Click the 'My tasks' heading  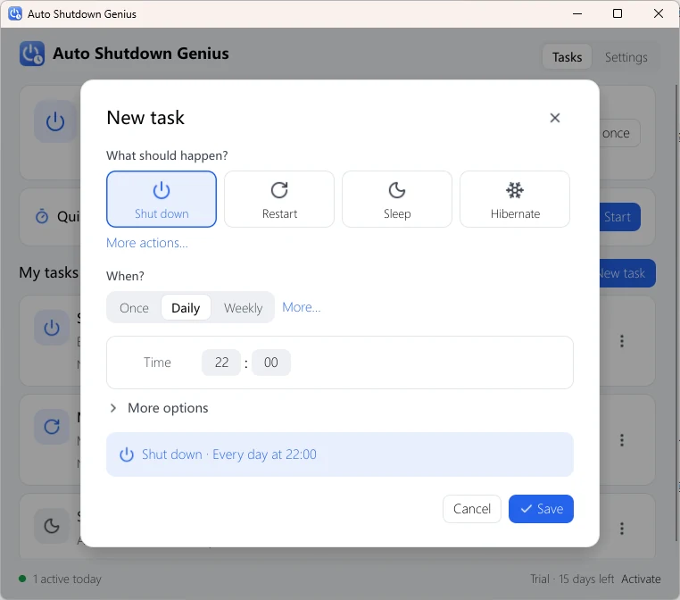point(48,272)
